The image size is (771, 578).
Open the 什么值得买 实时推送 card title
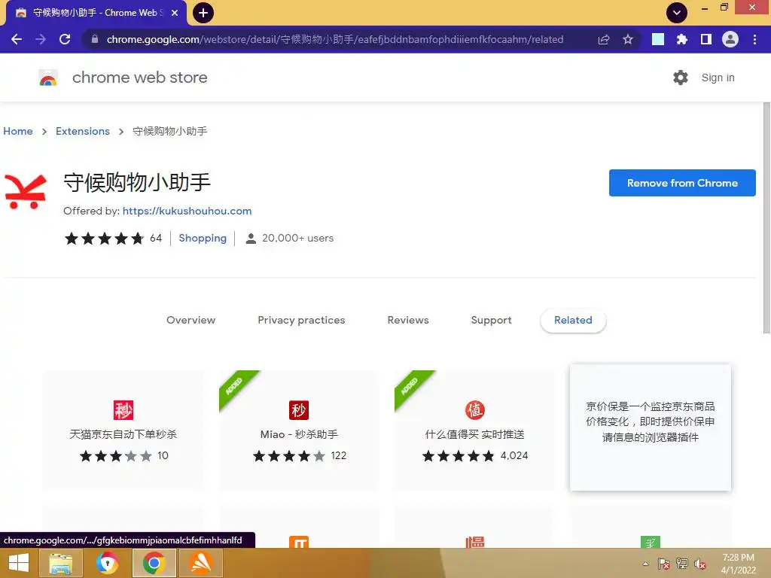click(475, 434)
